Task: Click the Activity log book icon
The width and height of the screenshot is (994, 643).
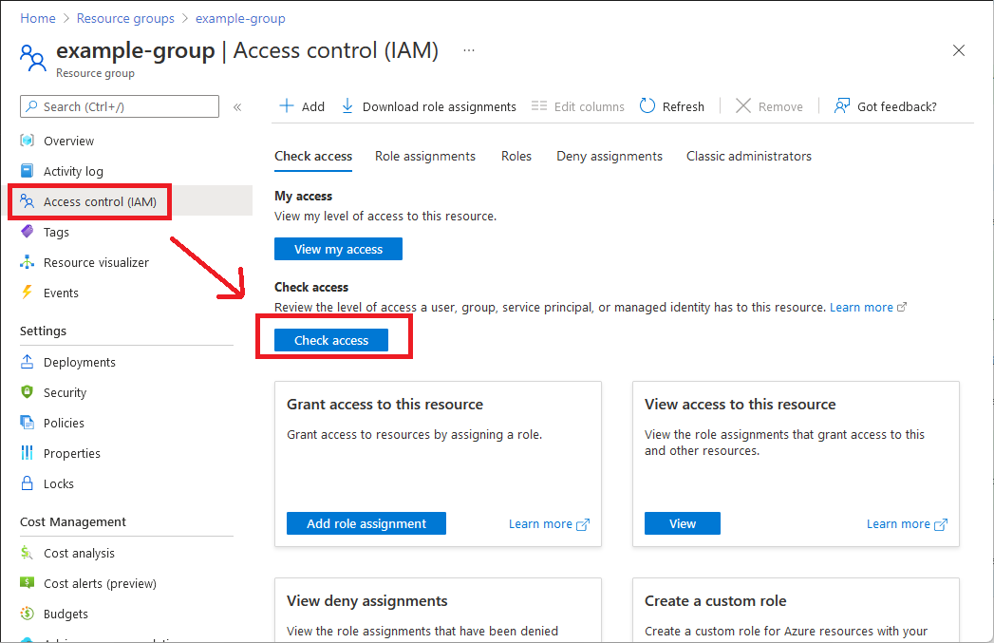Action: coord(28,171)
